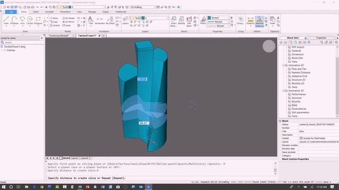Open the ByLayer linetype dropdown
The height and width of the screenshot is (190, 339).
tap(219, 22)
